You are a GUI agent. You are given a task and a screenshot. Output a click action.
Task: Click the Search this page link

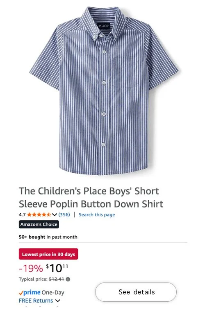click(97, 215)
